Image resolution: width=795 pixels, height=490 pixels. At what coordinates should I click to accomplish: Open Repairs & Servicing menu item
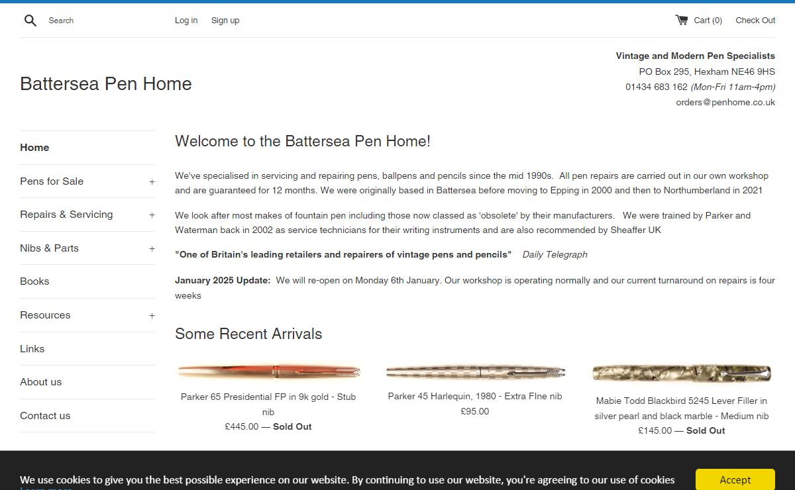tap(66, 215)
